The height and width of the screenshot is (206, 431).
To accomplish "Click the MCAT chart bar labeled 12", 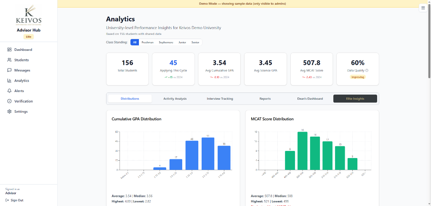I will tap(327, 156).
